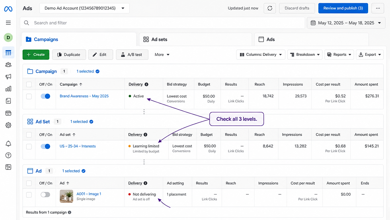Open Columns: Delivery dropdown
This screenshot has width=390, height=220.
pyautogui.click(x=261, y=55)
